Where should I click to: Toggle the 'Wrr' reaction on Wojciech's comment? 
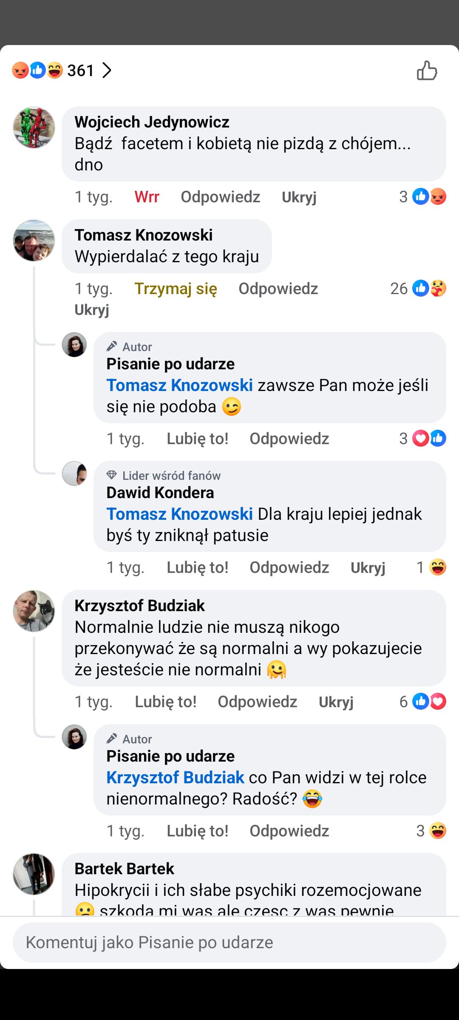coord(147,197)
